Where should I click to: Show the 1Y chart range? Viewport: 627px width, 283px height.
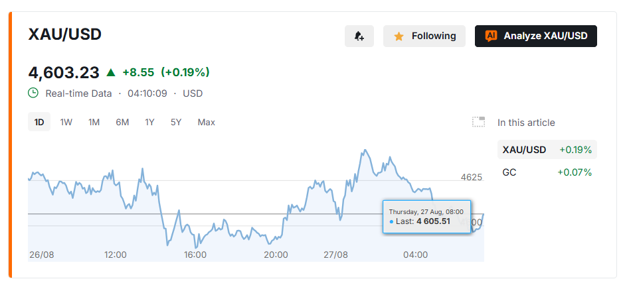pyautogui.click(x=149, y=122)
